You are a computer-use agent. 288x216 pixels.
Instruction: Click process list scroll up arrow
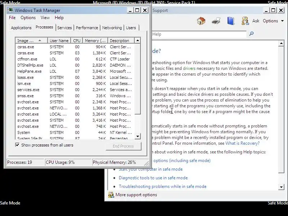click(x=138, y=40)
